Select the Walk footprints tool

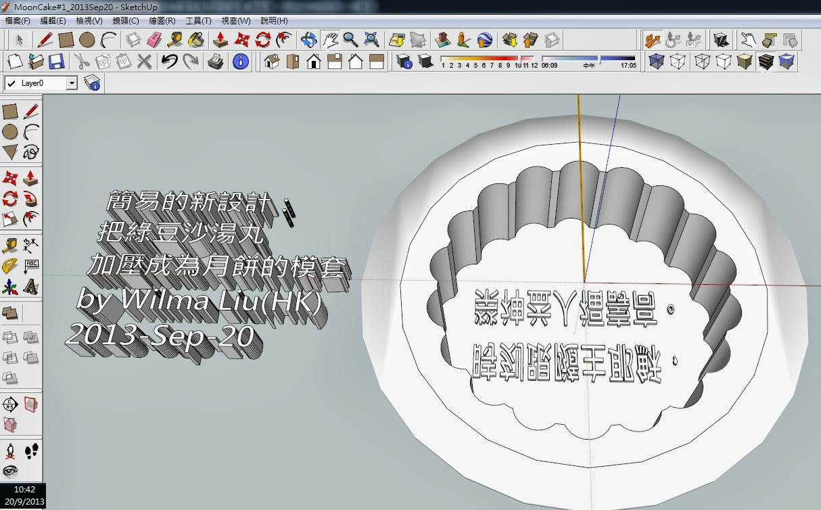30,450
